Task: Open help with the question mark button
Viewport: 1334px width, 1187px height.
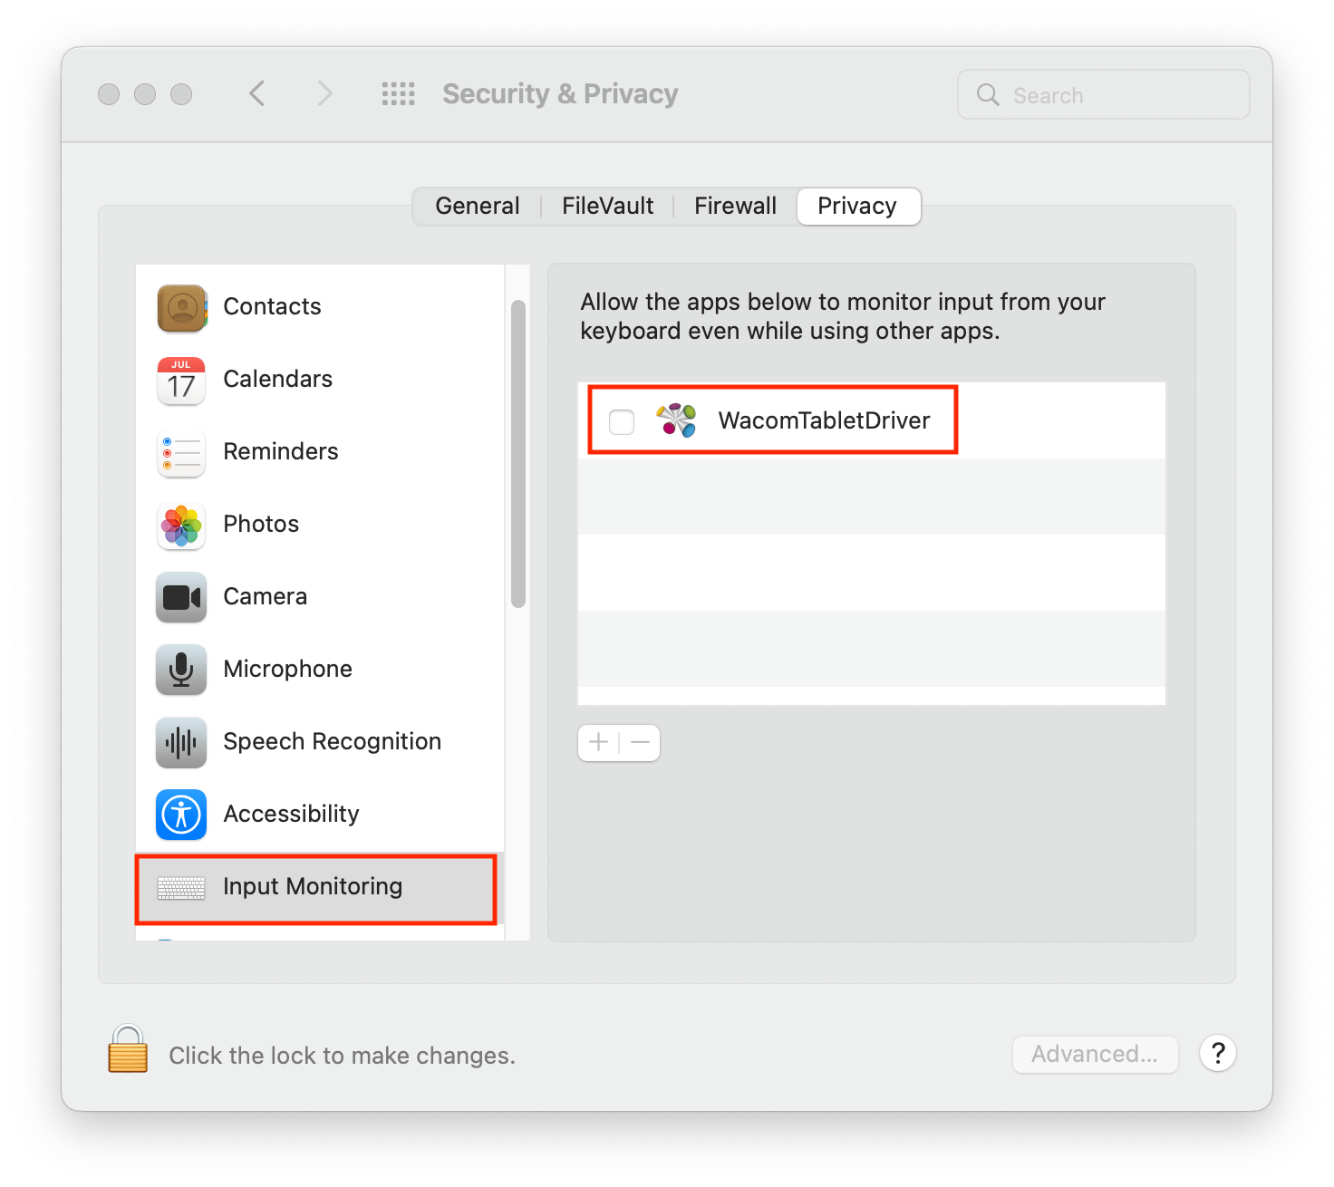Action: coord(1217,1053)
